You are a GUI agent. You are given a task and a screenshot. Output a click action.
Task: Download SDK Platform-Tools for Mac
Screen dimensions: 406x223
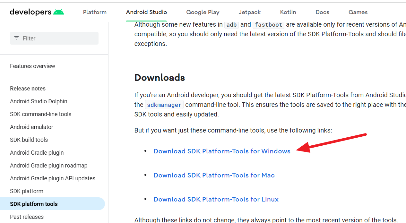click(214, 175)
